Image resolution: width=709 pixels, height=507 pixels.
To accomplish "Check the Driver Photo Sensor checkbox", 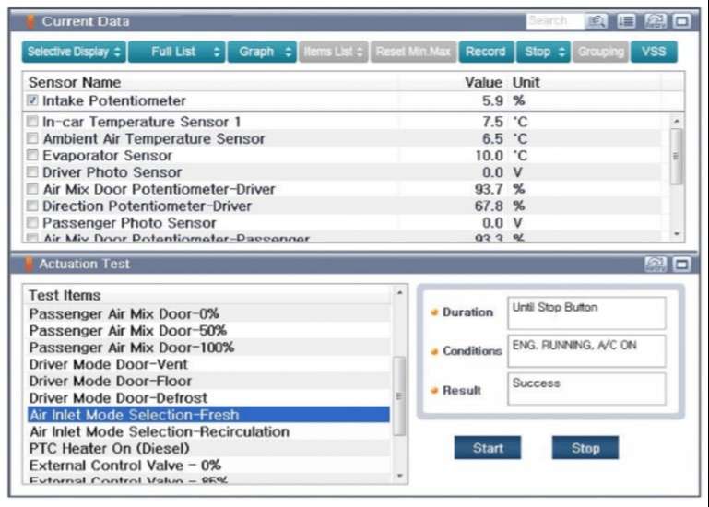I will click(x=32, y=171).
